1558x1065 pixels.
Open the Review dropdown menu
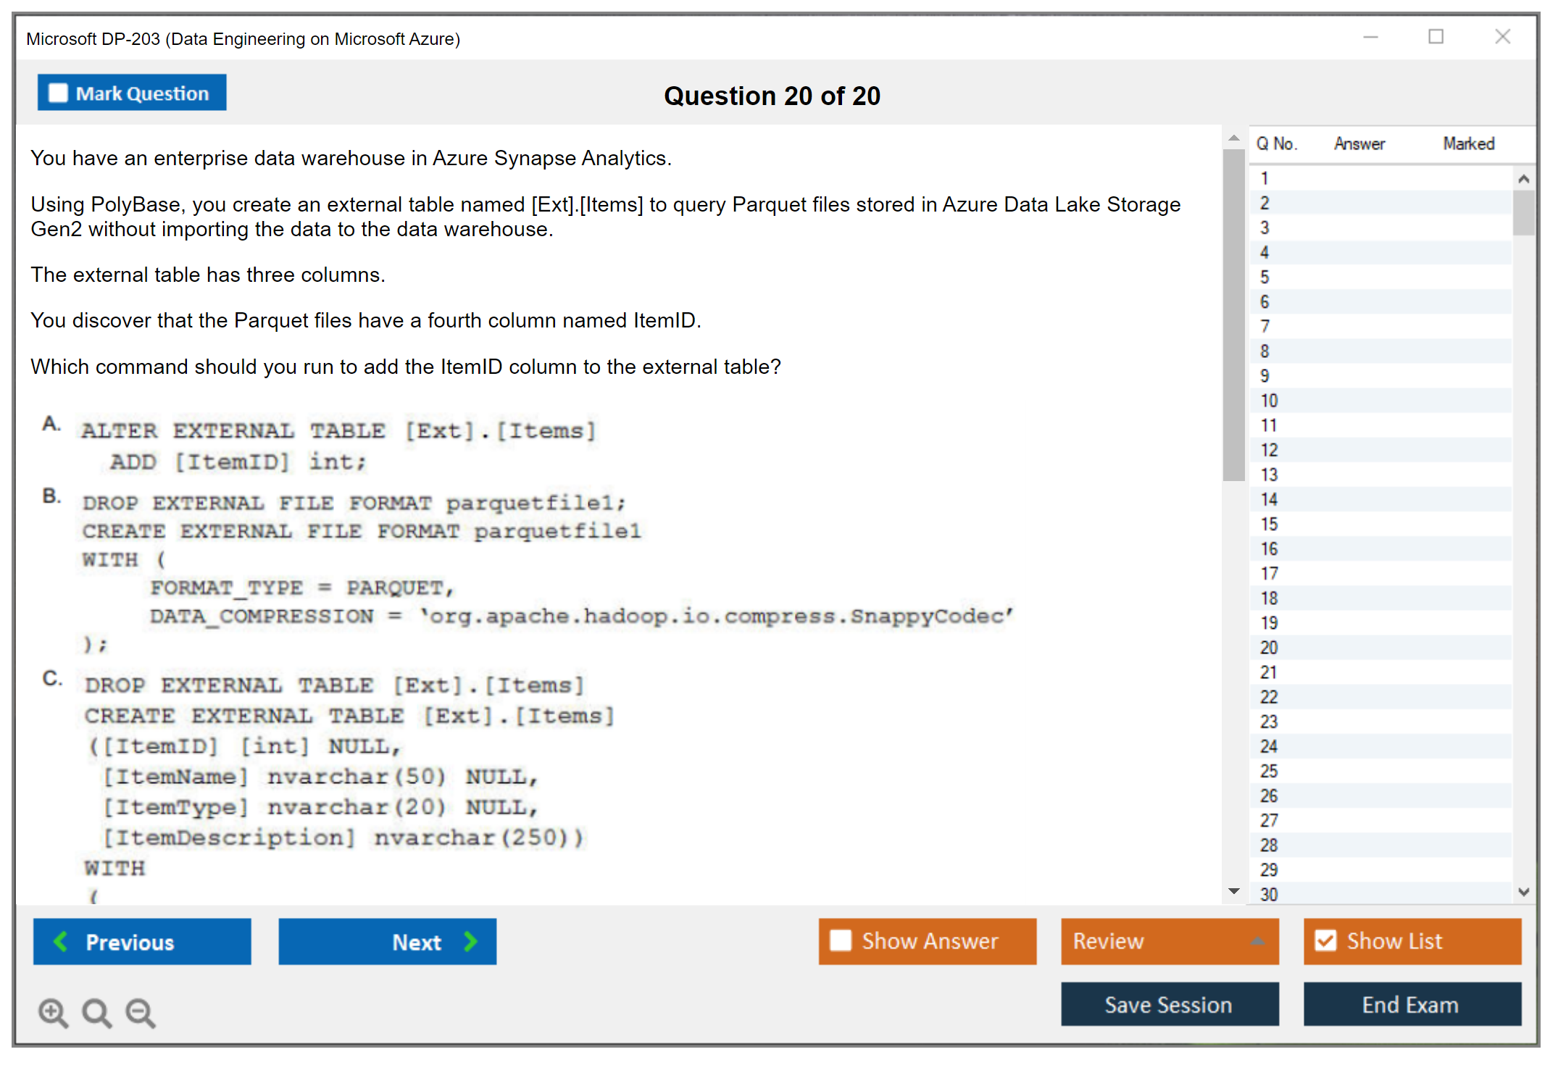coord(1257,940)
